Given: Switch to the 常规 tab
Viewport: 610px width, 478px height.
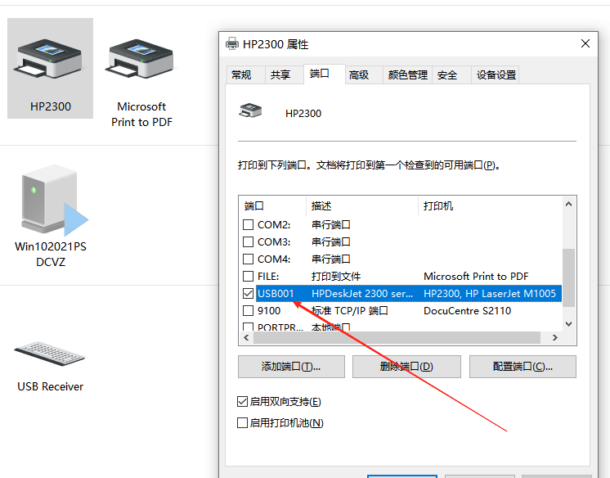Looking at the screenshot, I should (241, 75).
